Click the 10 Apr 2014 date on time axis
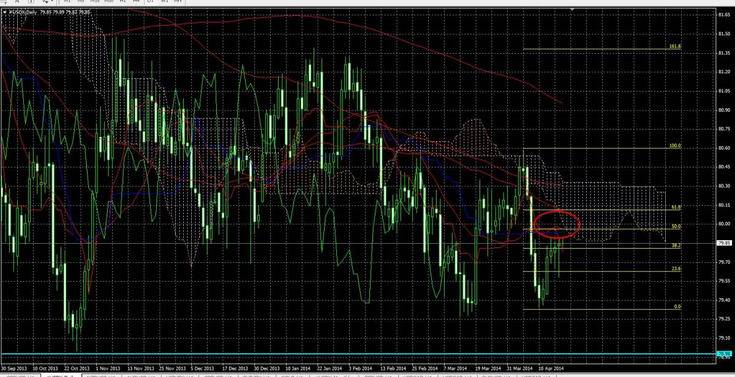 551,368
